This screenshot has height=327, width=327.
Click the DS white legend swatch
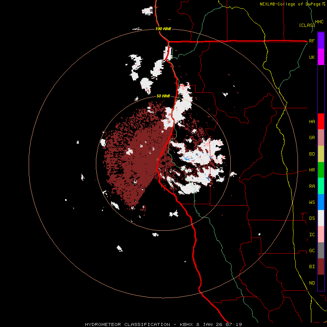coord(321,218)
